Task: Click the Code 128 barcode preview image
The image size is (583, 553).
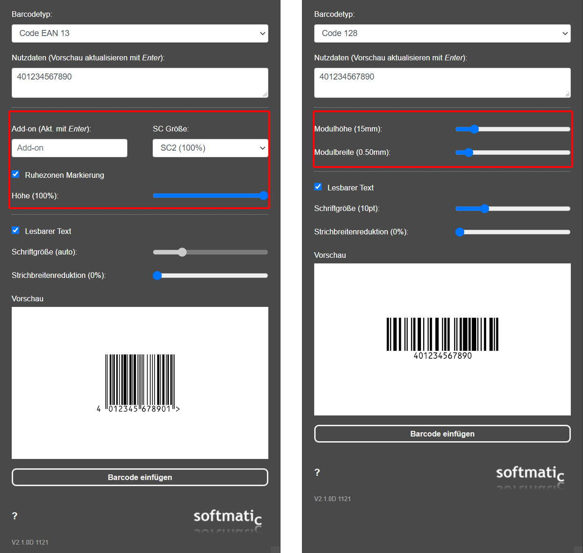Action: pyautogui.click(x=442, y=338)
